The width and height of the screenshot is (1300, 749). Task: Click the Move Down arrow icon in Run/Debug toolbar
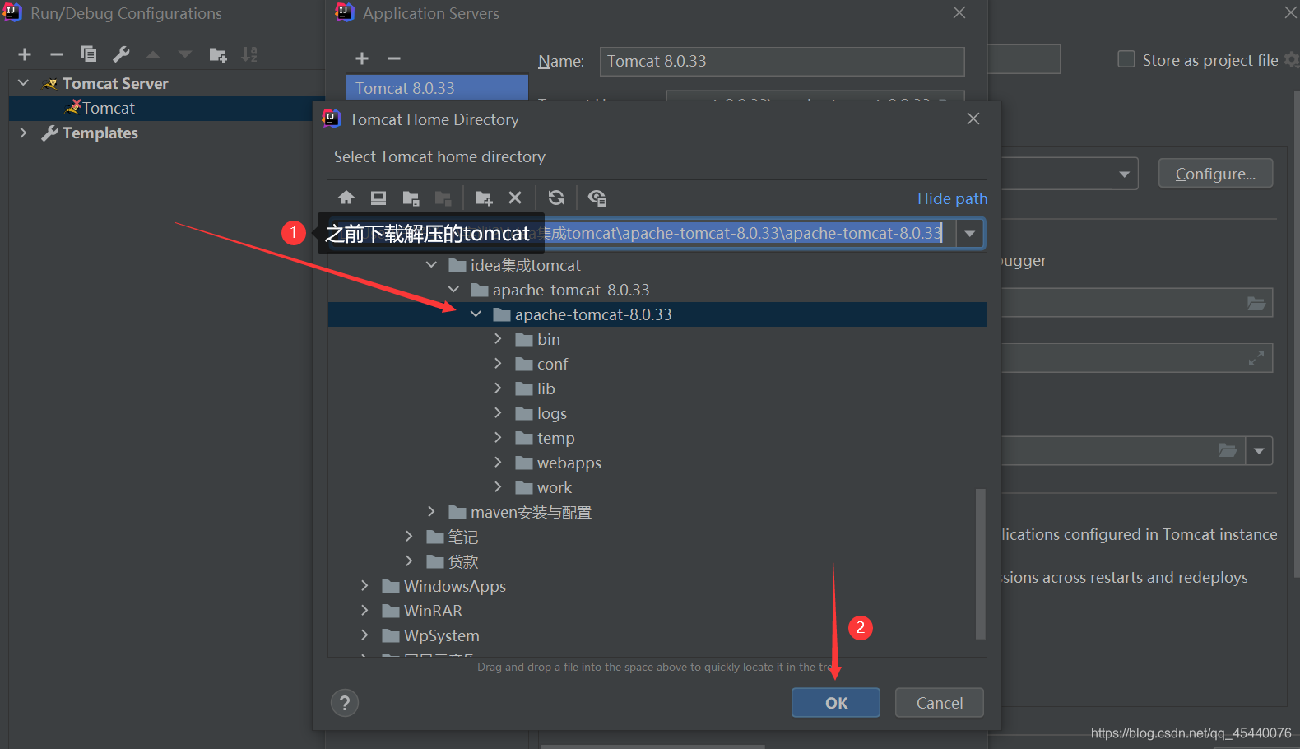(185, 54)
